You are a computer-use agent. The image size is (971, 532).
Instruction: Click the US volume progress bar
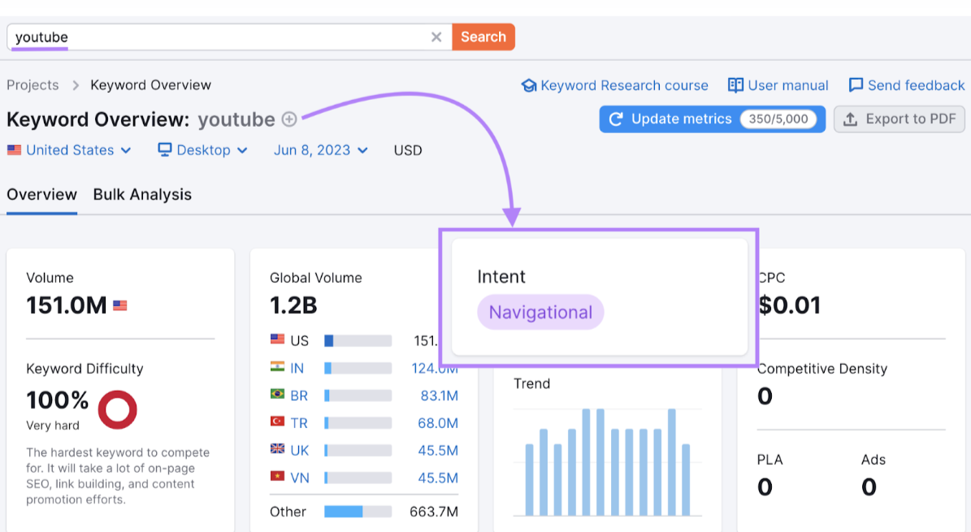[358, 340]
